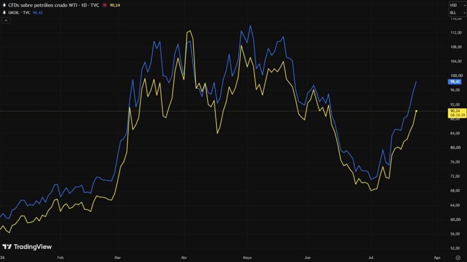Click the Mar label on the time axis
467x262 pixels.
118,257
